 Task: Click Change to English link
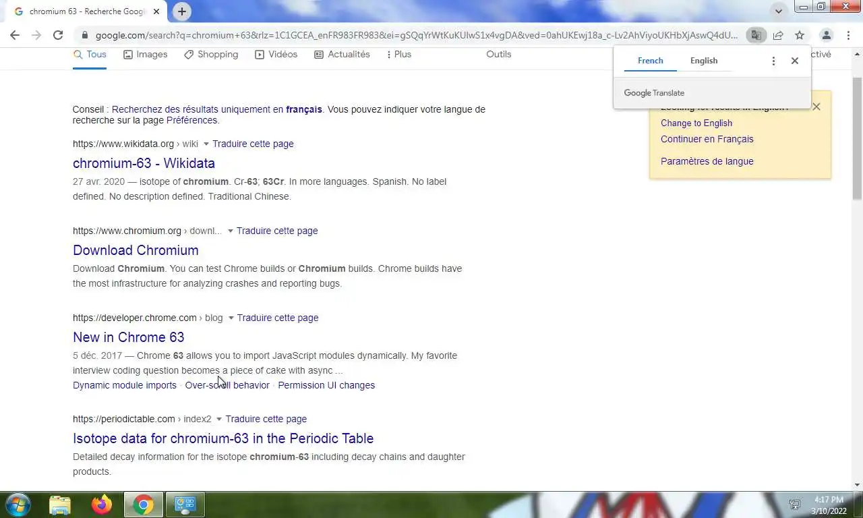pyautogui.click(x=696, y=123)
